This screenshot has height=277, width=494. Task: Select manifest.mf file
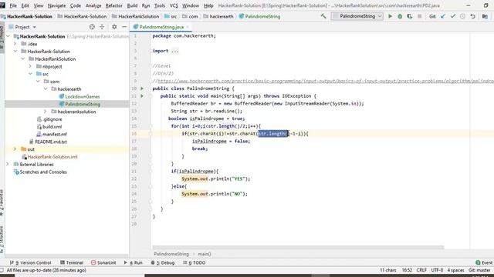coord(55,135)
